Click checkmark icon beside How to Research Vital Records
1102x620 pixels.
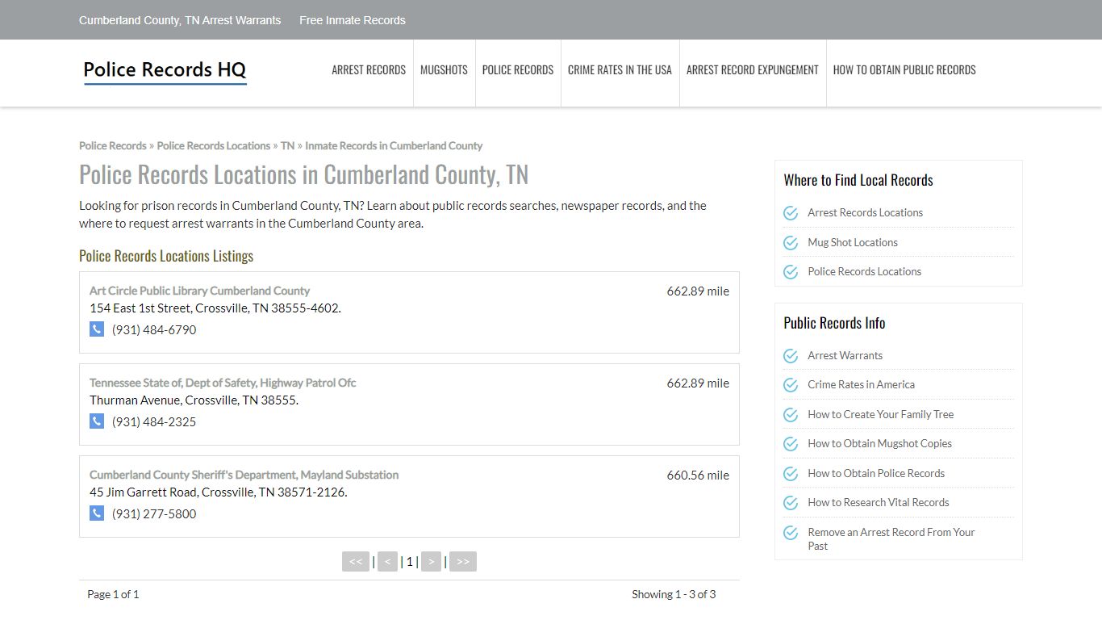point(791,503)
